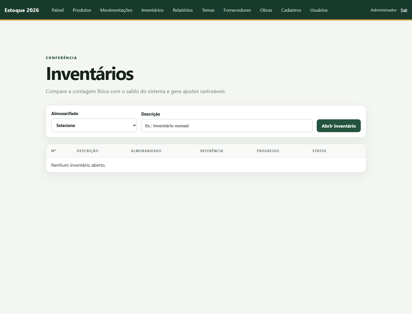
Task: Click the Inventários page heading
Action: click(90, 74)
